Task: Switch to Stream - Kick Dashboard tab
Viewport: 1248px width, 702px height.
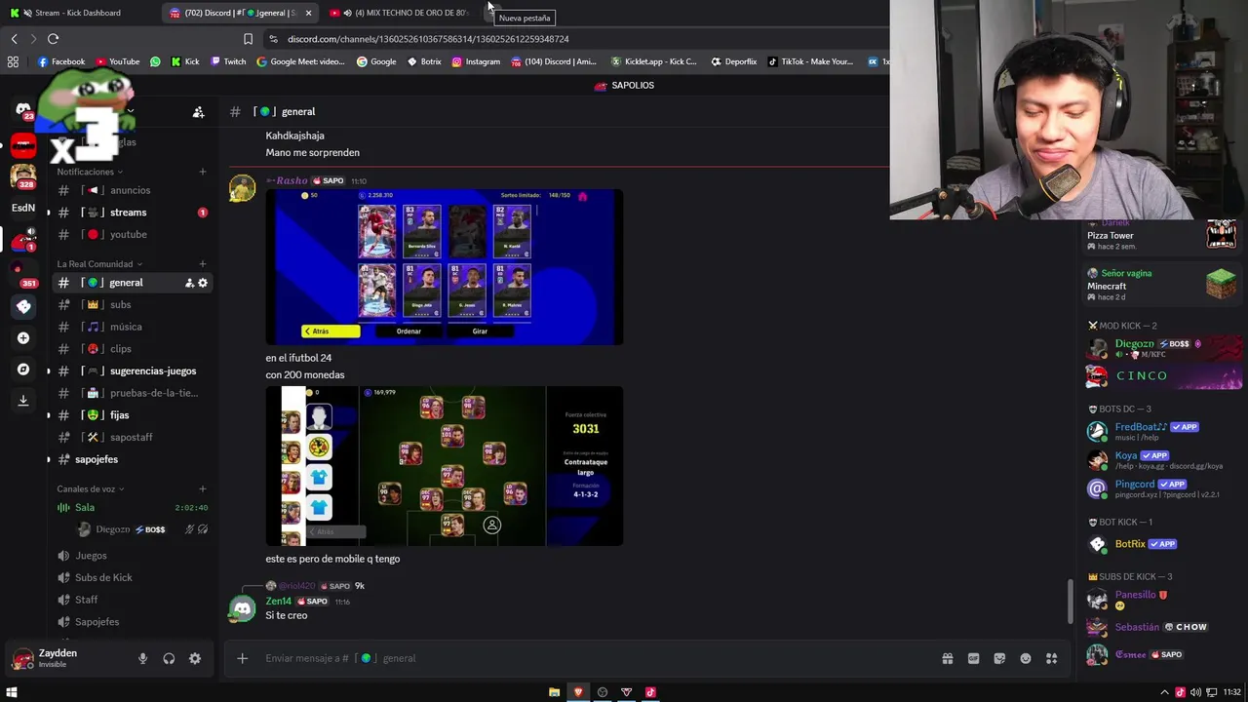Action: pos(78,13)
